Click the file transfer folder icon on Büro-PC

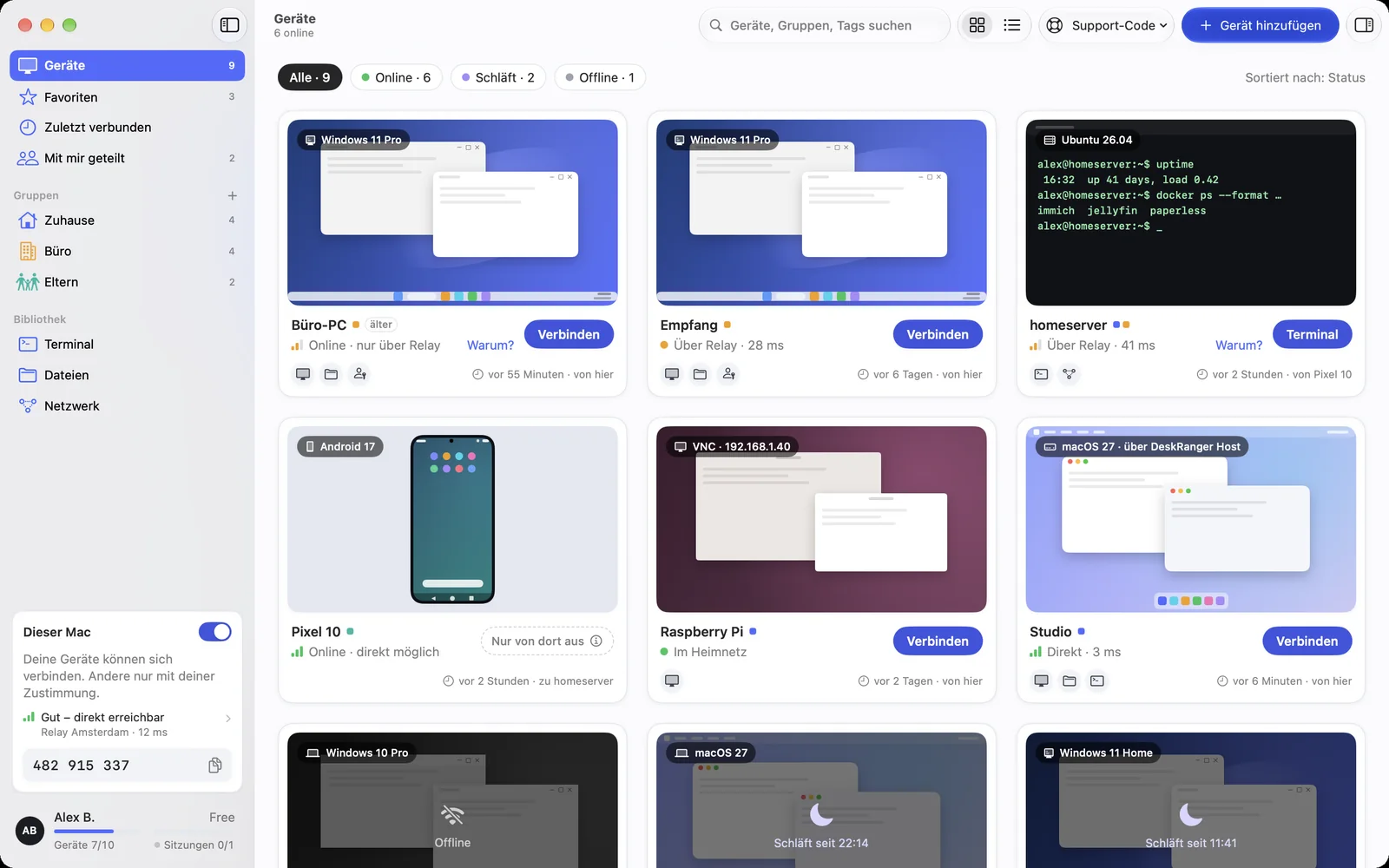point(331,374)
